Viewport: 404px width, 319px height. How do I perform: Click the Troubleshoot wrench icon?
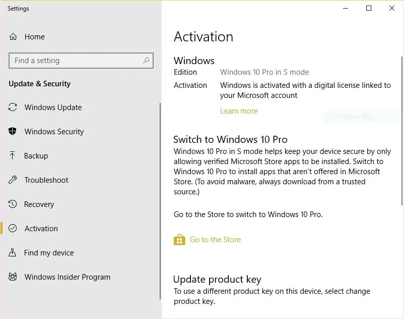pyautogui.click(x=13, y=180)
